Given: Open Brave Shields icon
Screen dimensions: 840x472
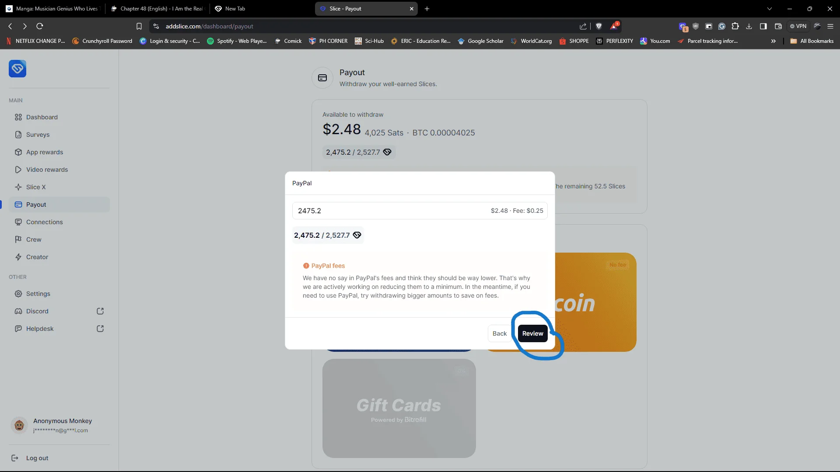Looking at the screenshot, I should [x=599, y=26].
